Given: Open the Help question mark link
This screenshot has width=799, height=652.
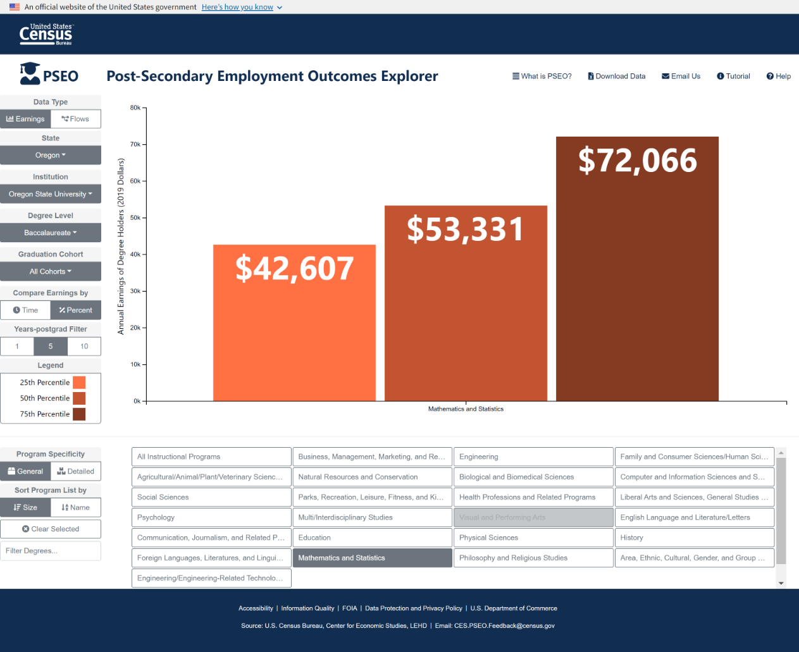Looking at the screenshot, I should coord(778,77).
